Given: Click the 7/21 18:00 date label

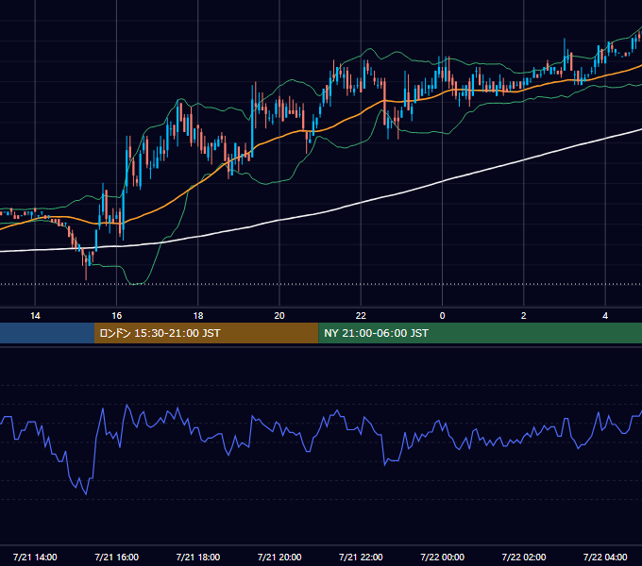Looking at the screenshot, I should (x=198, y=558).
